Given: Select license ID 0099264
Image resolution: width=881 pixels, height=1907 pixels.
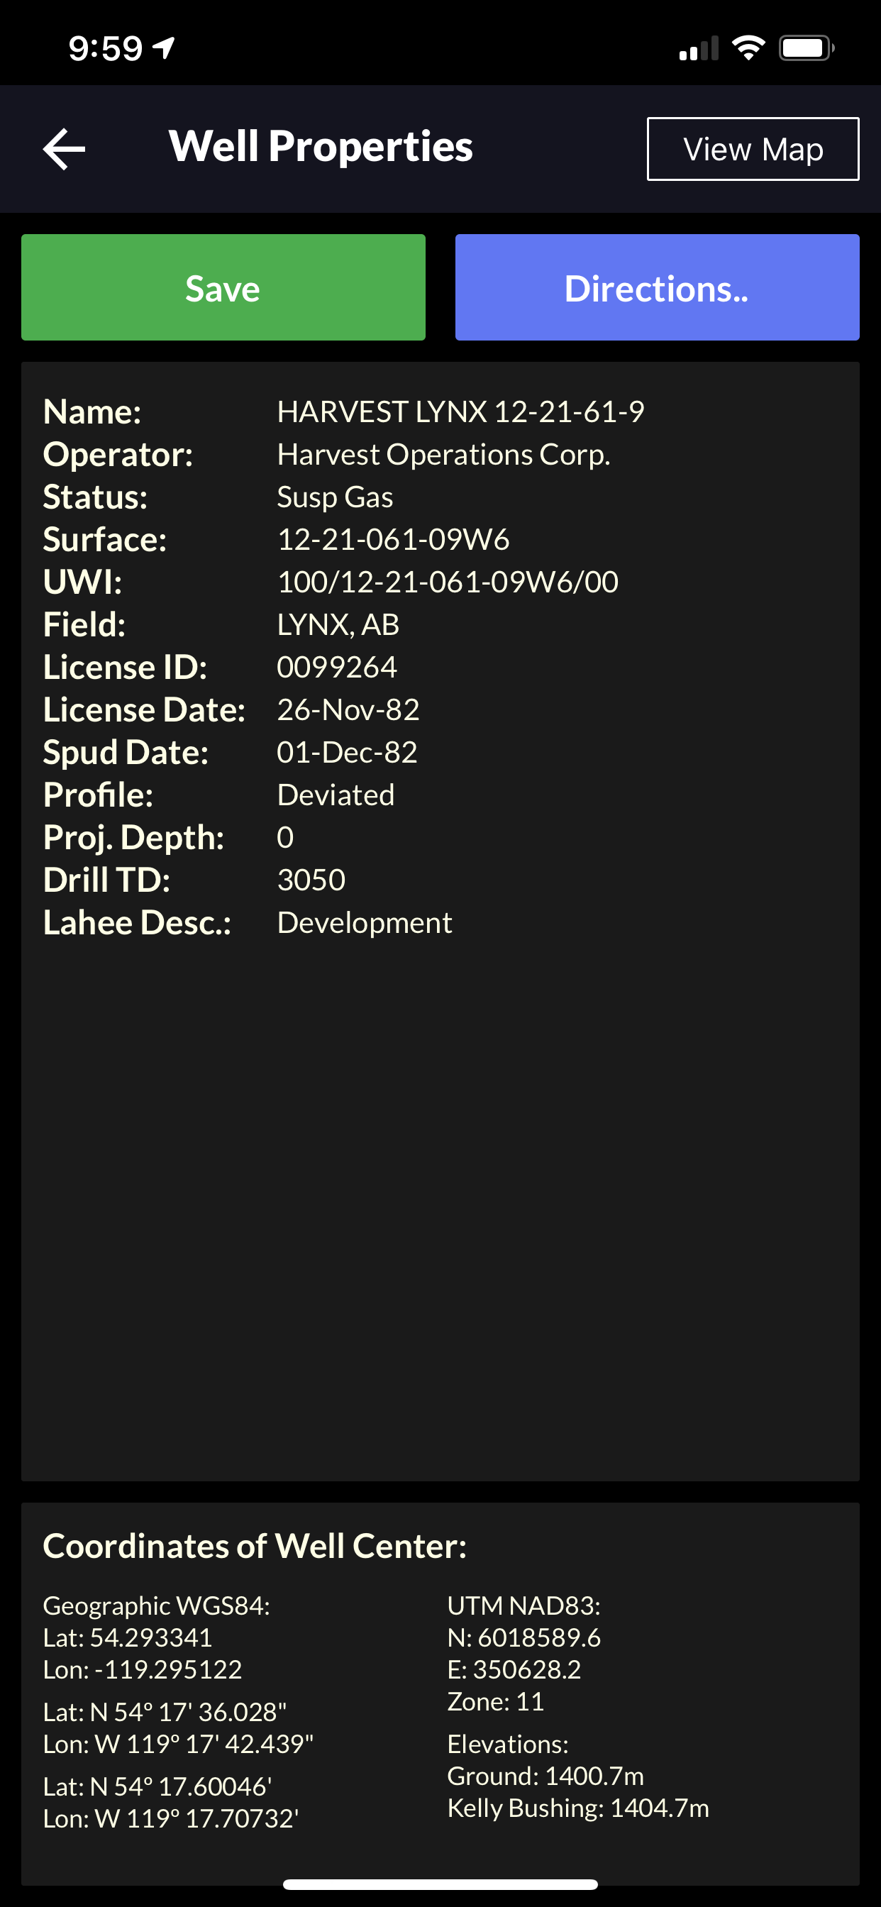Looking at the screenshot, I should [x=337, y=667].
